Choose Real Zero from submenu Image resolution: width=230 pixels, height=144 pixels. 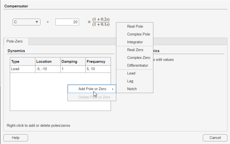point(135,50)
